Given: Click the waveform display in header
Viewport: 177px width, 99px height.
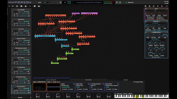Looking at the screenshot, I should click(89, 2).
